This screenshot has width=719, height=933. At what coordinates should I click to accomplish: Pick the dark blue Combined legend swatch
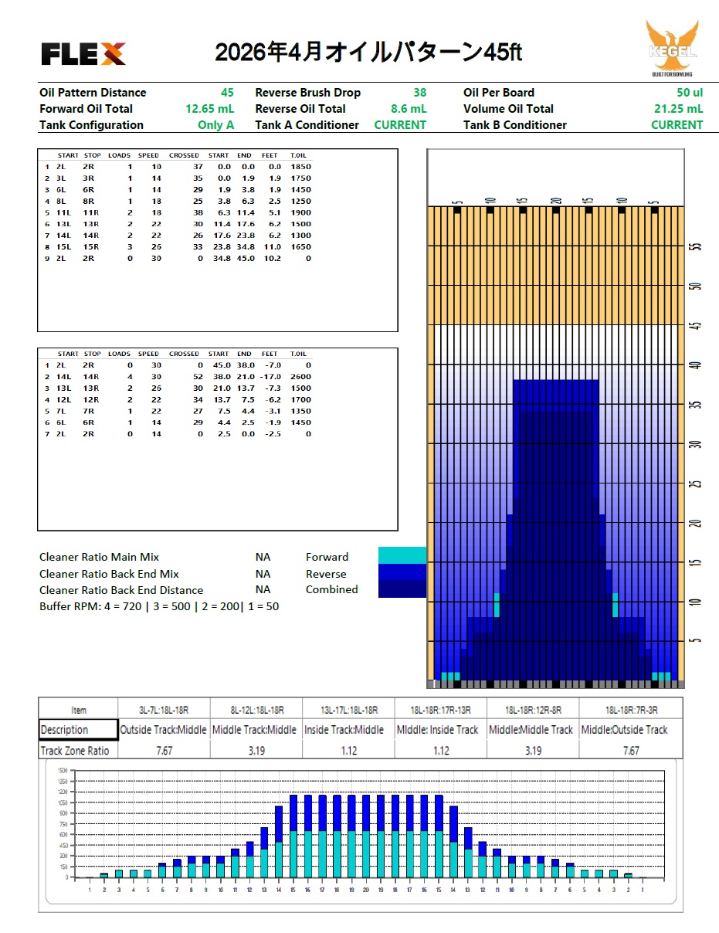[402, 589]
